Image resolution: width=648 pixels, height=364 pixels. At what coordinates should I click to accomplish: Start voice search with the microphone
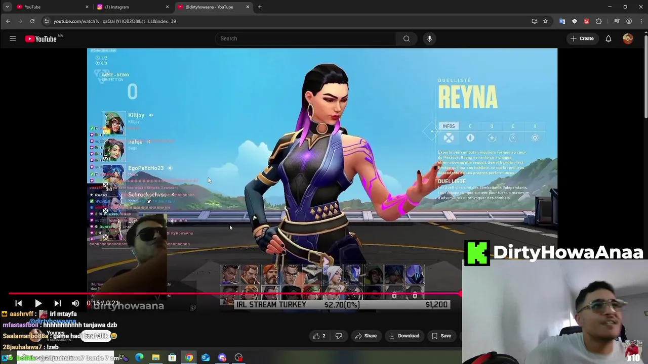click(x=429, y=38)
